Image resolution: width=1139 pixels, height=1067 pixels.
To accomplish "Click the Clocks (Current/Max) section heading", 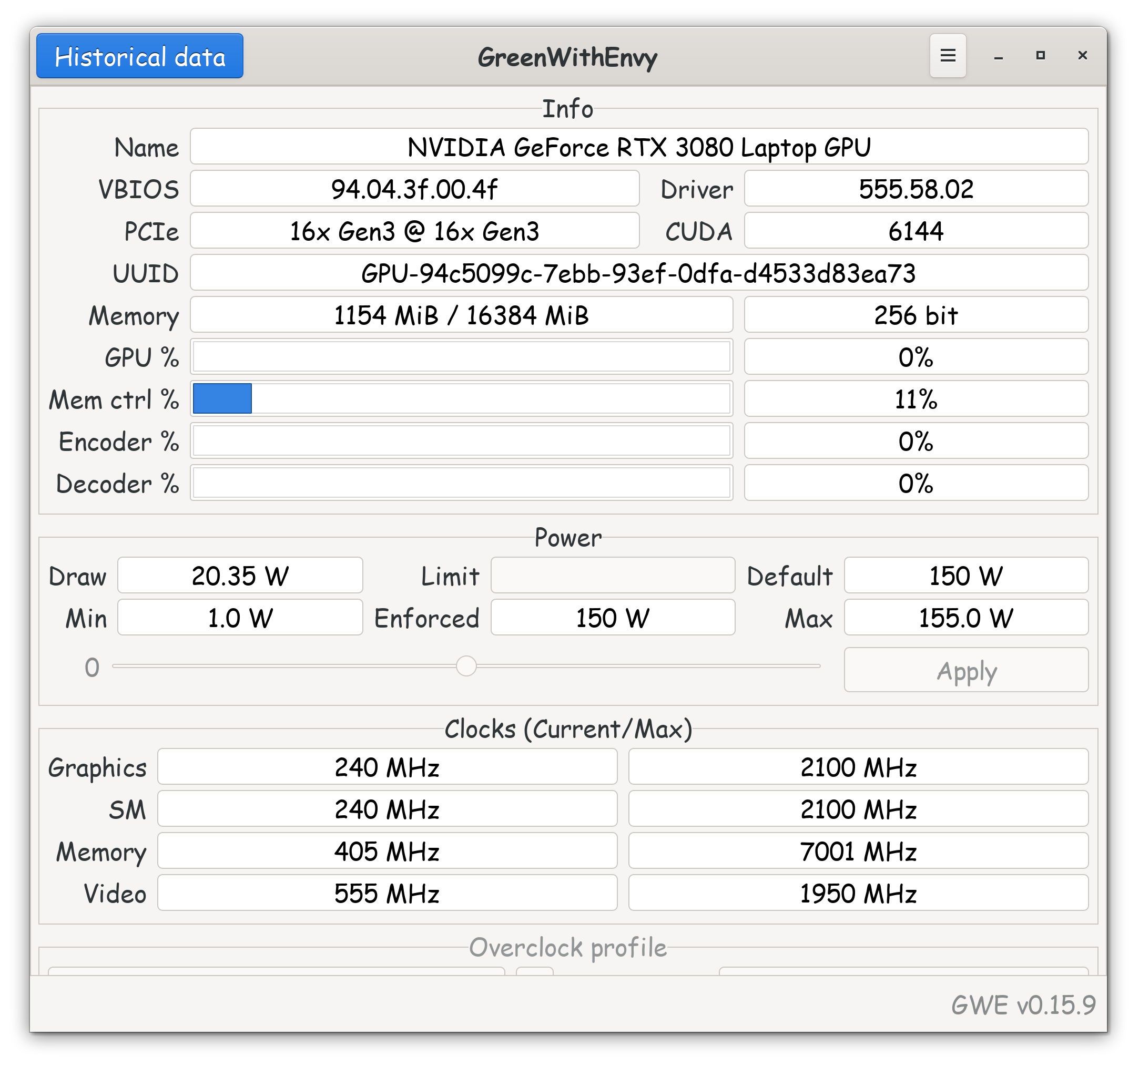I will (568, 729).
